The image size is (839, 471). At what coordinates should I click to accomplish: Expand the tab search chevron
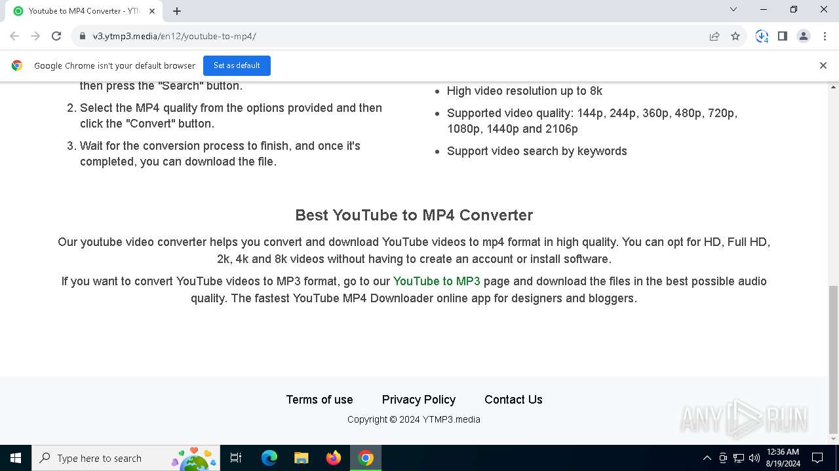[x=733, y=9]
